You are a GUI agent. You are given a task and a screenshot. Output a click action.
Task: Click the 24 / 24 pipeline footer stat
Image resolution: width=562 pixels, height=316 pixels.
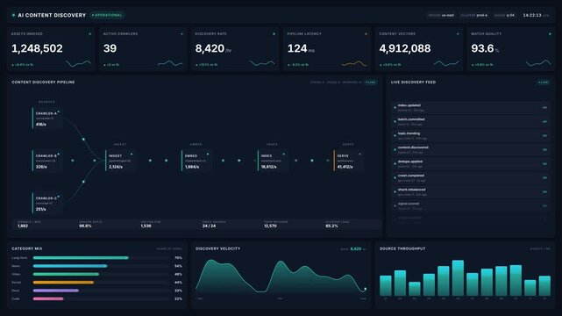click(x=209, y=226)
